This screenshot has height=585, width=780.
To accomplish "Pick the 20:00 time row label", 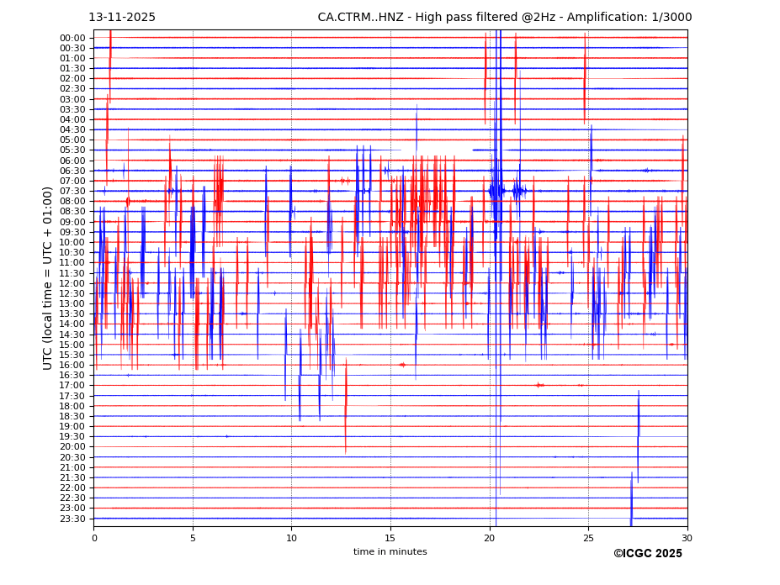I will click(x=72, y=447).
